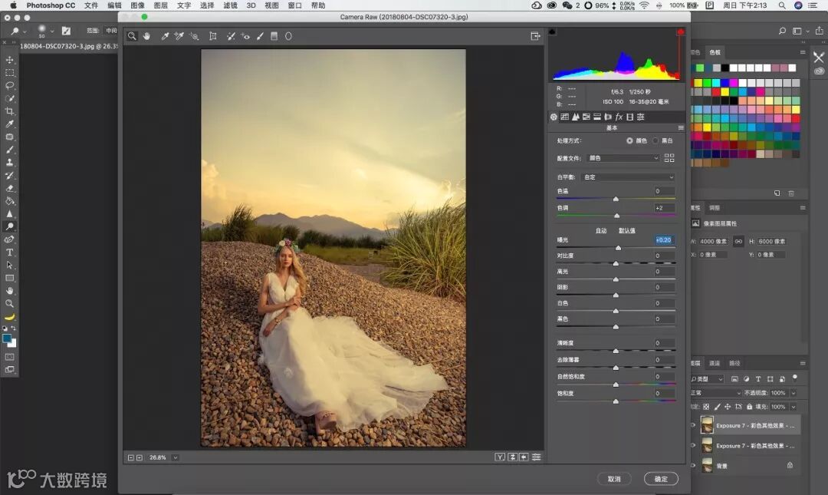Open the Calibration panel icon
This screenshot has width=828, height=495.
pos(630,117)
